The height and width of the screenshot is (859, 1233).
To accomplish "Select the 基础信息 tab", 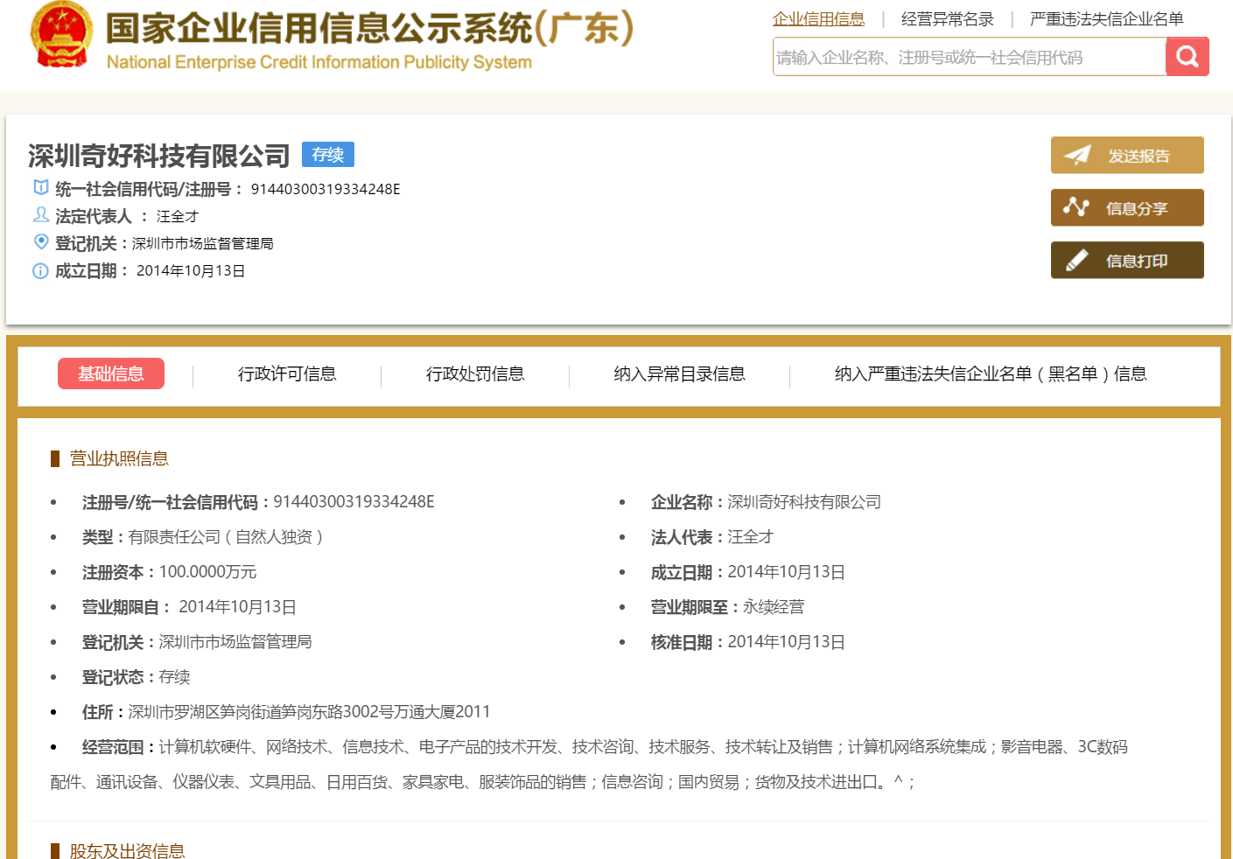I will pyautogui.click(x=111, y=374).
